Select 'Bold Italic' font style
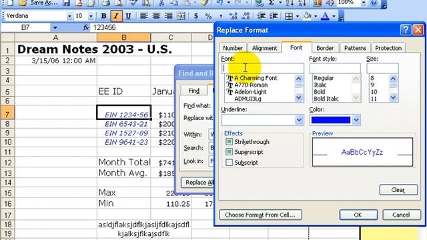 [326, 99]
